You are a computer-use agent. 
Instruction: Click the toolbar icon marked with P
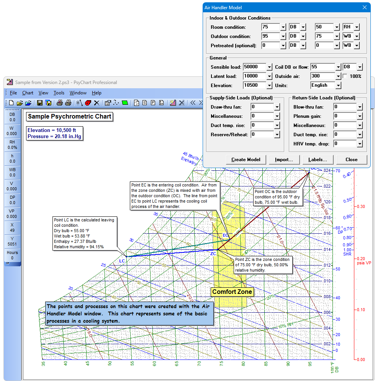(153, 103)
